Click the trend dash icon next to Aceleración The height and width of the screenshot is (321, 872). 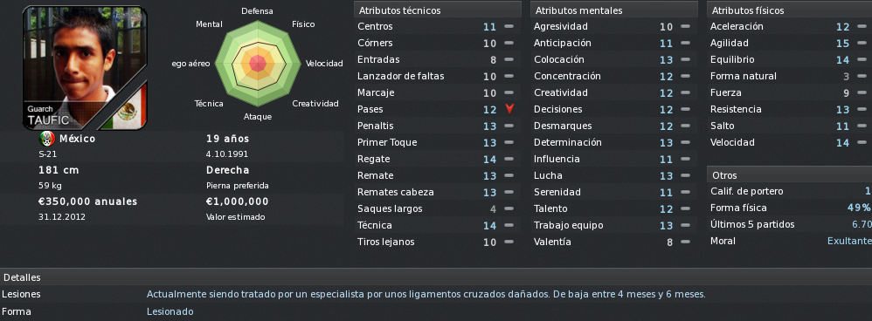coord(862,27)
